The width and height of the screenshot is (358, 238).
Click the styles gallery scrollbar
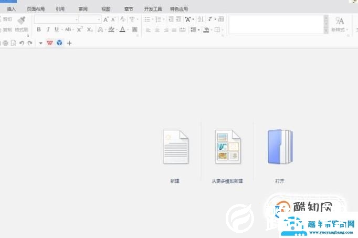(x=326, y=25)
